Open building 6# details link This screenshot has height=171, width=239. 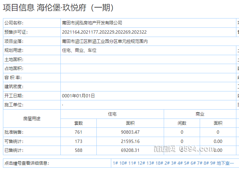pyautogui.click(x=193, y=163)
